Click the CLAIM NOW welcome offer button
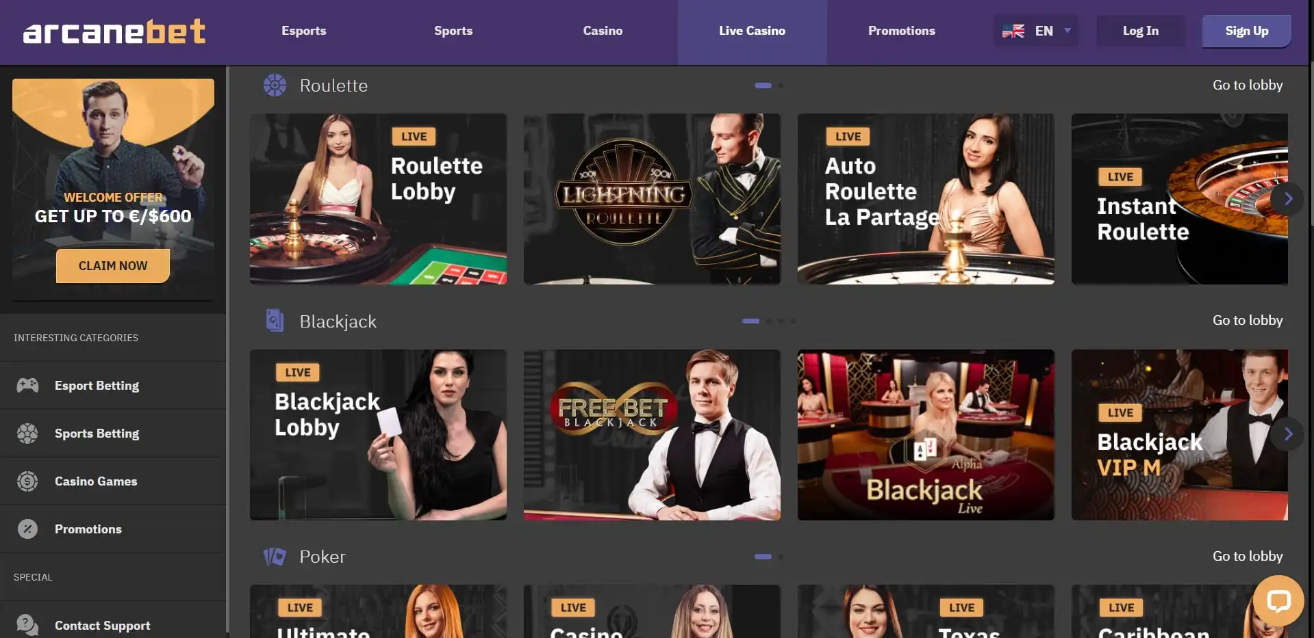Viewport: 1314px width, 638px height. [x=113, y=266]
